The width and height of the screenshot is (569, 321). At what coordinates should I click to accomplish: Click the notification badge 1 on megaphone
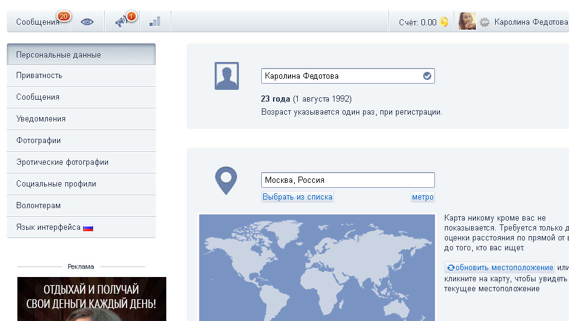pyautogui.click(x=131, y=16)
